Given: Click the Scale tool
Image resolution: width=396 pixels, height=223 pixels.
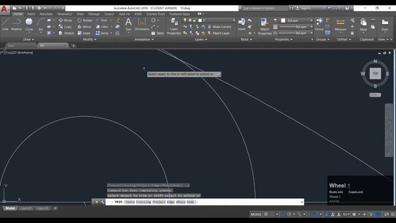Looking at the screenshot, I should (x=84, y=33).
